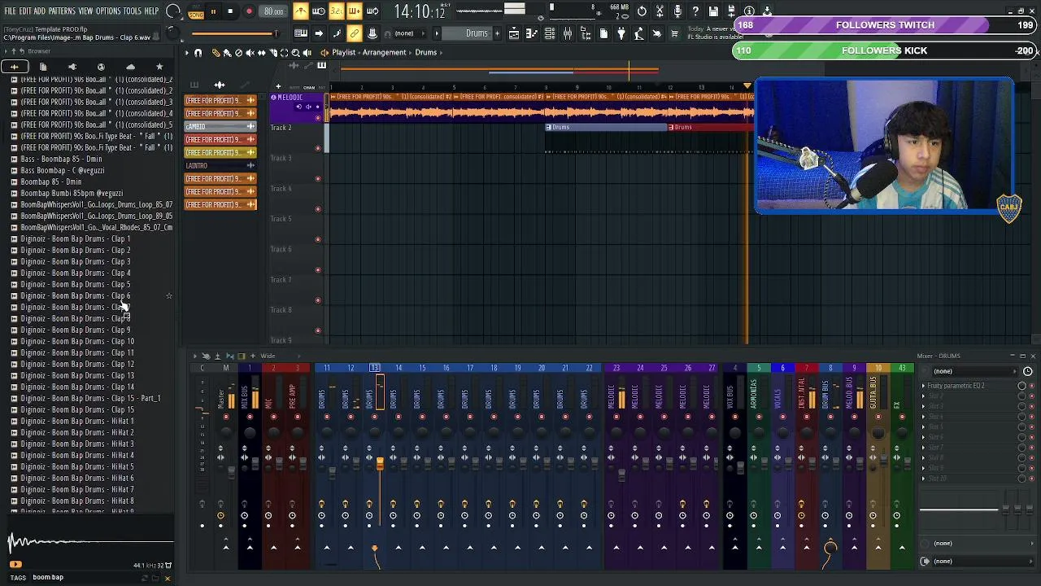This screenshot has height=586, width=1041.
Task: Select LAINTRO in the picker panel
Action: tap(220, 165)
